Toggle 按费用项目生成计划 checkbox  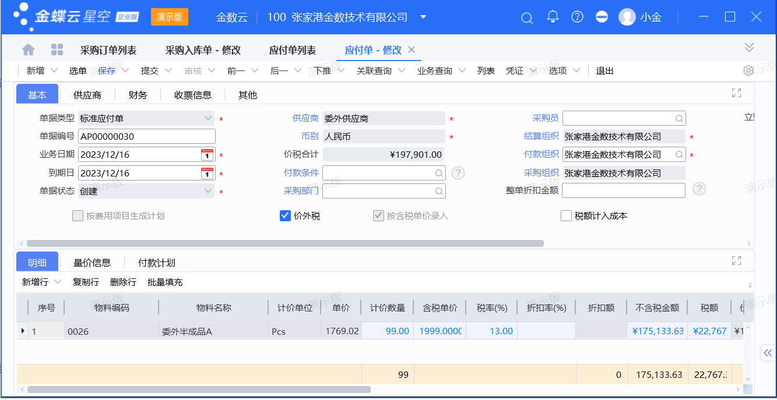[x=78, y=216]
